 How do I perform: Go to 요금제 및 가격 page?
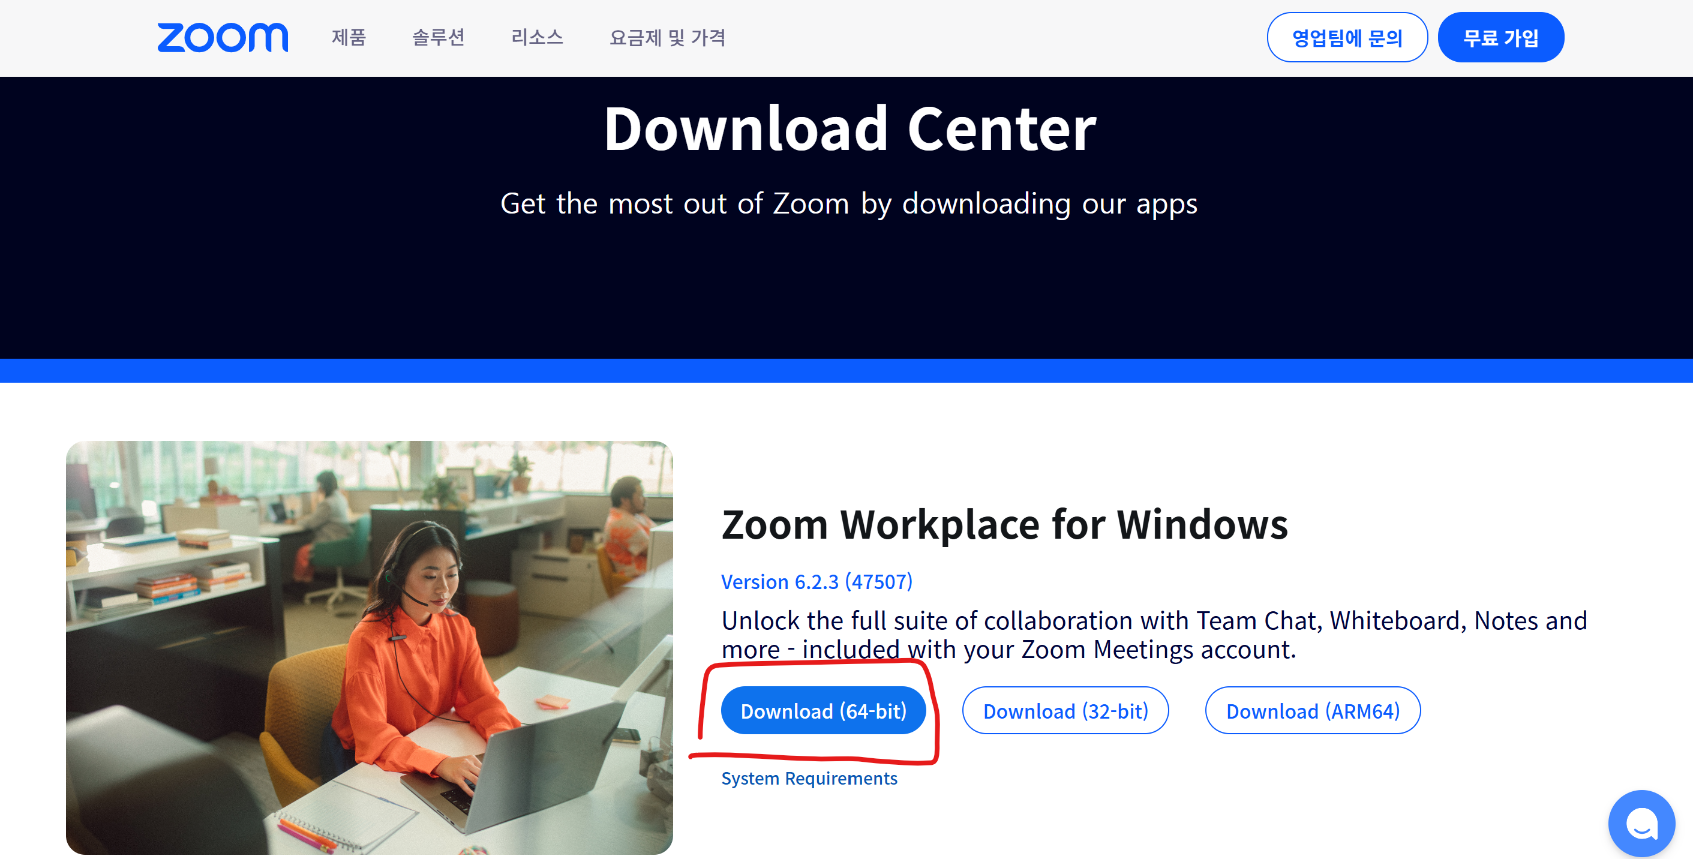tap(667, 37)
